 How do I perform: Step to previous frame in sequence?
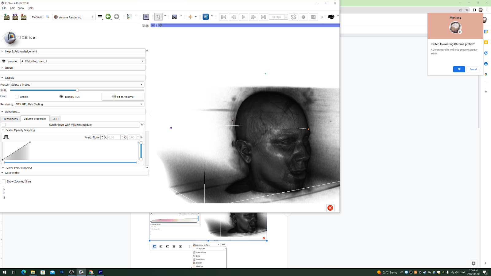[234, 17]
